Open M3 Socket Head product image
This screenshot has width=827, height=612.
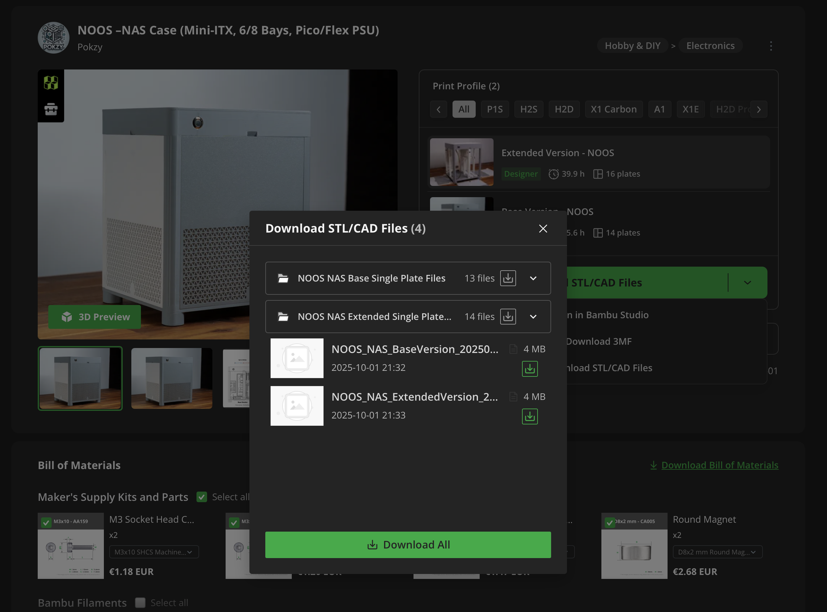tap(71, 546)
